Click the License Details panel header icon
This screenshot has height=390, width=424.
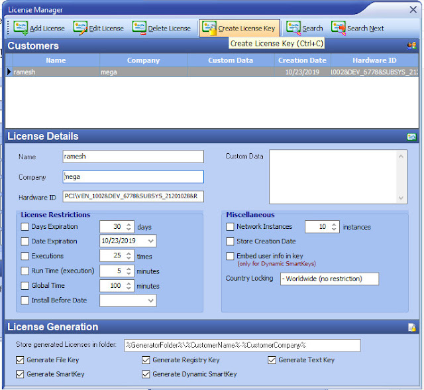(411, 137)
